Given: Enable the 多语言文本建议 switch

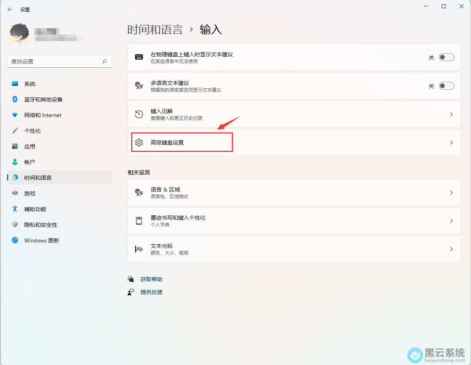Looking at the screenshot, I should tap(446, 86).
